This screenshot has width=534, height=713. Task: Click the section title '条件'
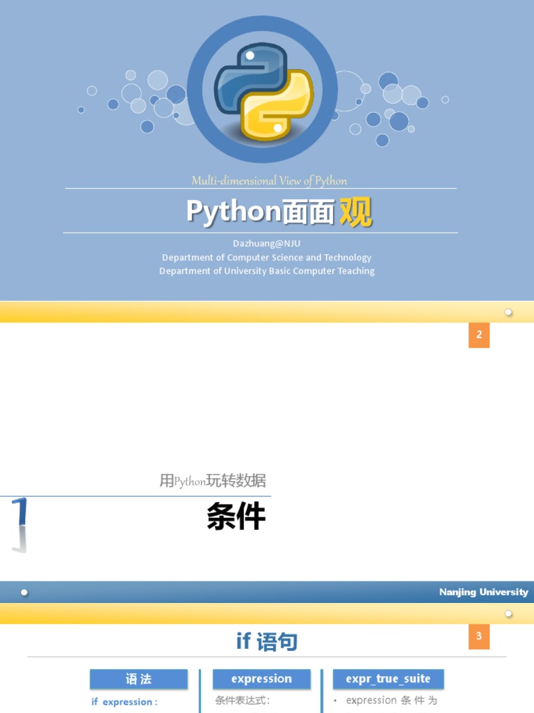pos(236,516)
